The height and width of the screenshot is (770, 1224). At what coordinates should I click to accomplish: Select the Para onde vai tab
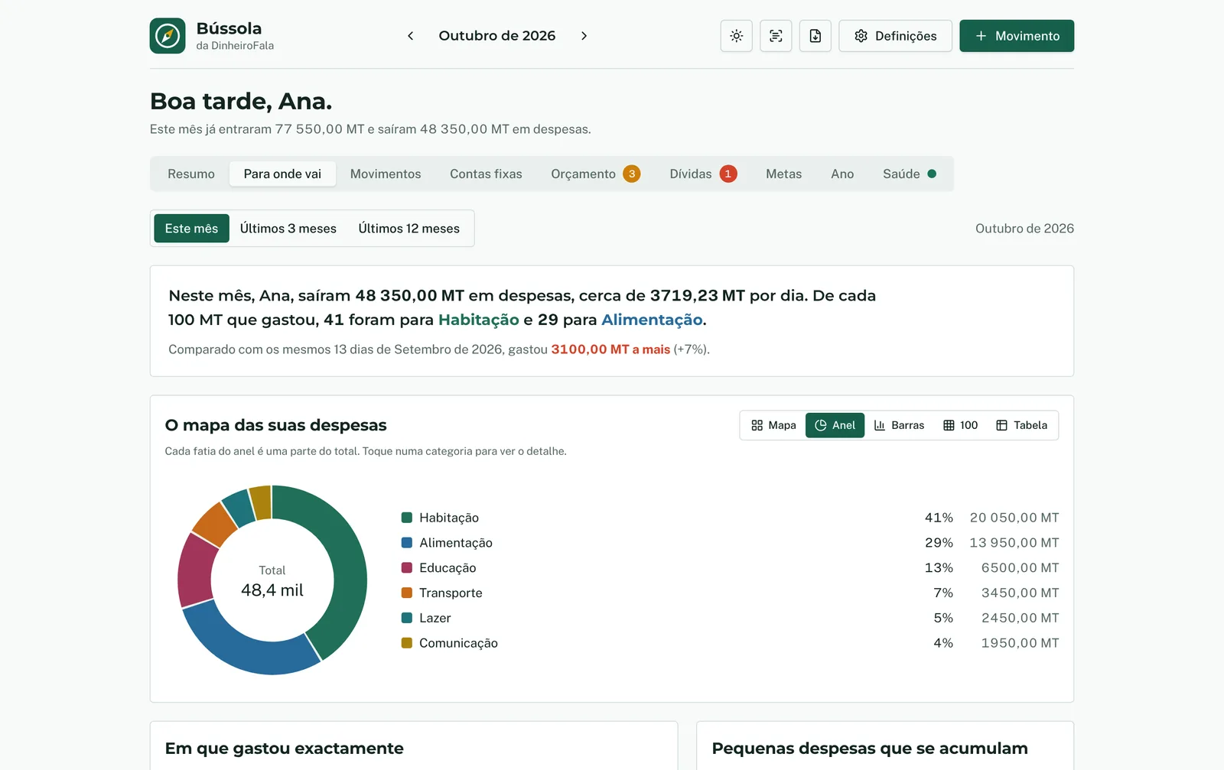point(282,174)
